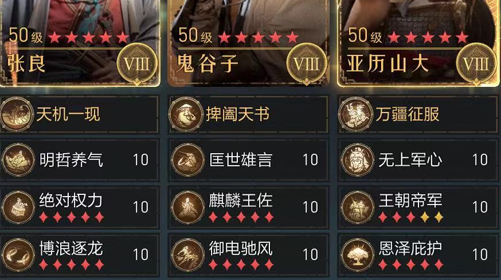Open 亚历山大 hero card portrait
The height and width of the screenshot is (280, 501).
pos(419,43)
